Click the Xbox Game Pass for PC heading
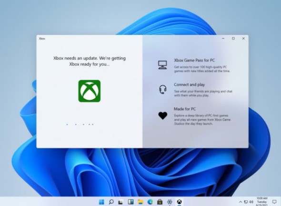This screenshot has width=281, height=206. click(x=194, y=60)
